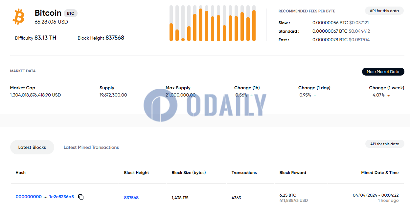Click the 1 week change down-arrow indicator
This screenshot has width=410, height=211.
pos(388,96)
